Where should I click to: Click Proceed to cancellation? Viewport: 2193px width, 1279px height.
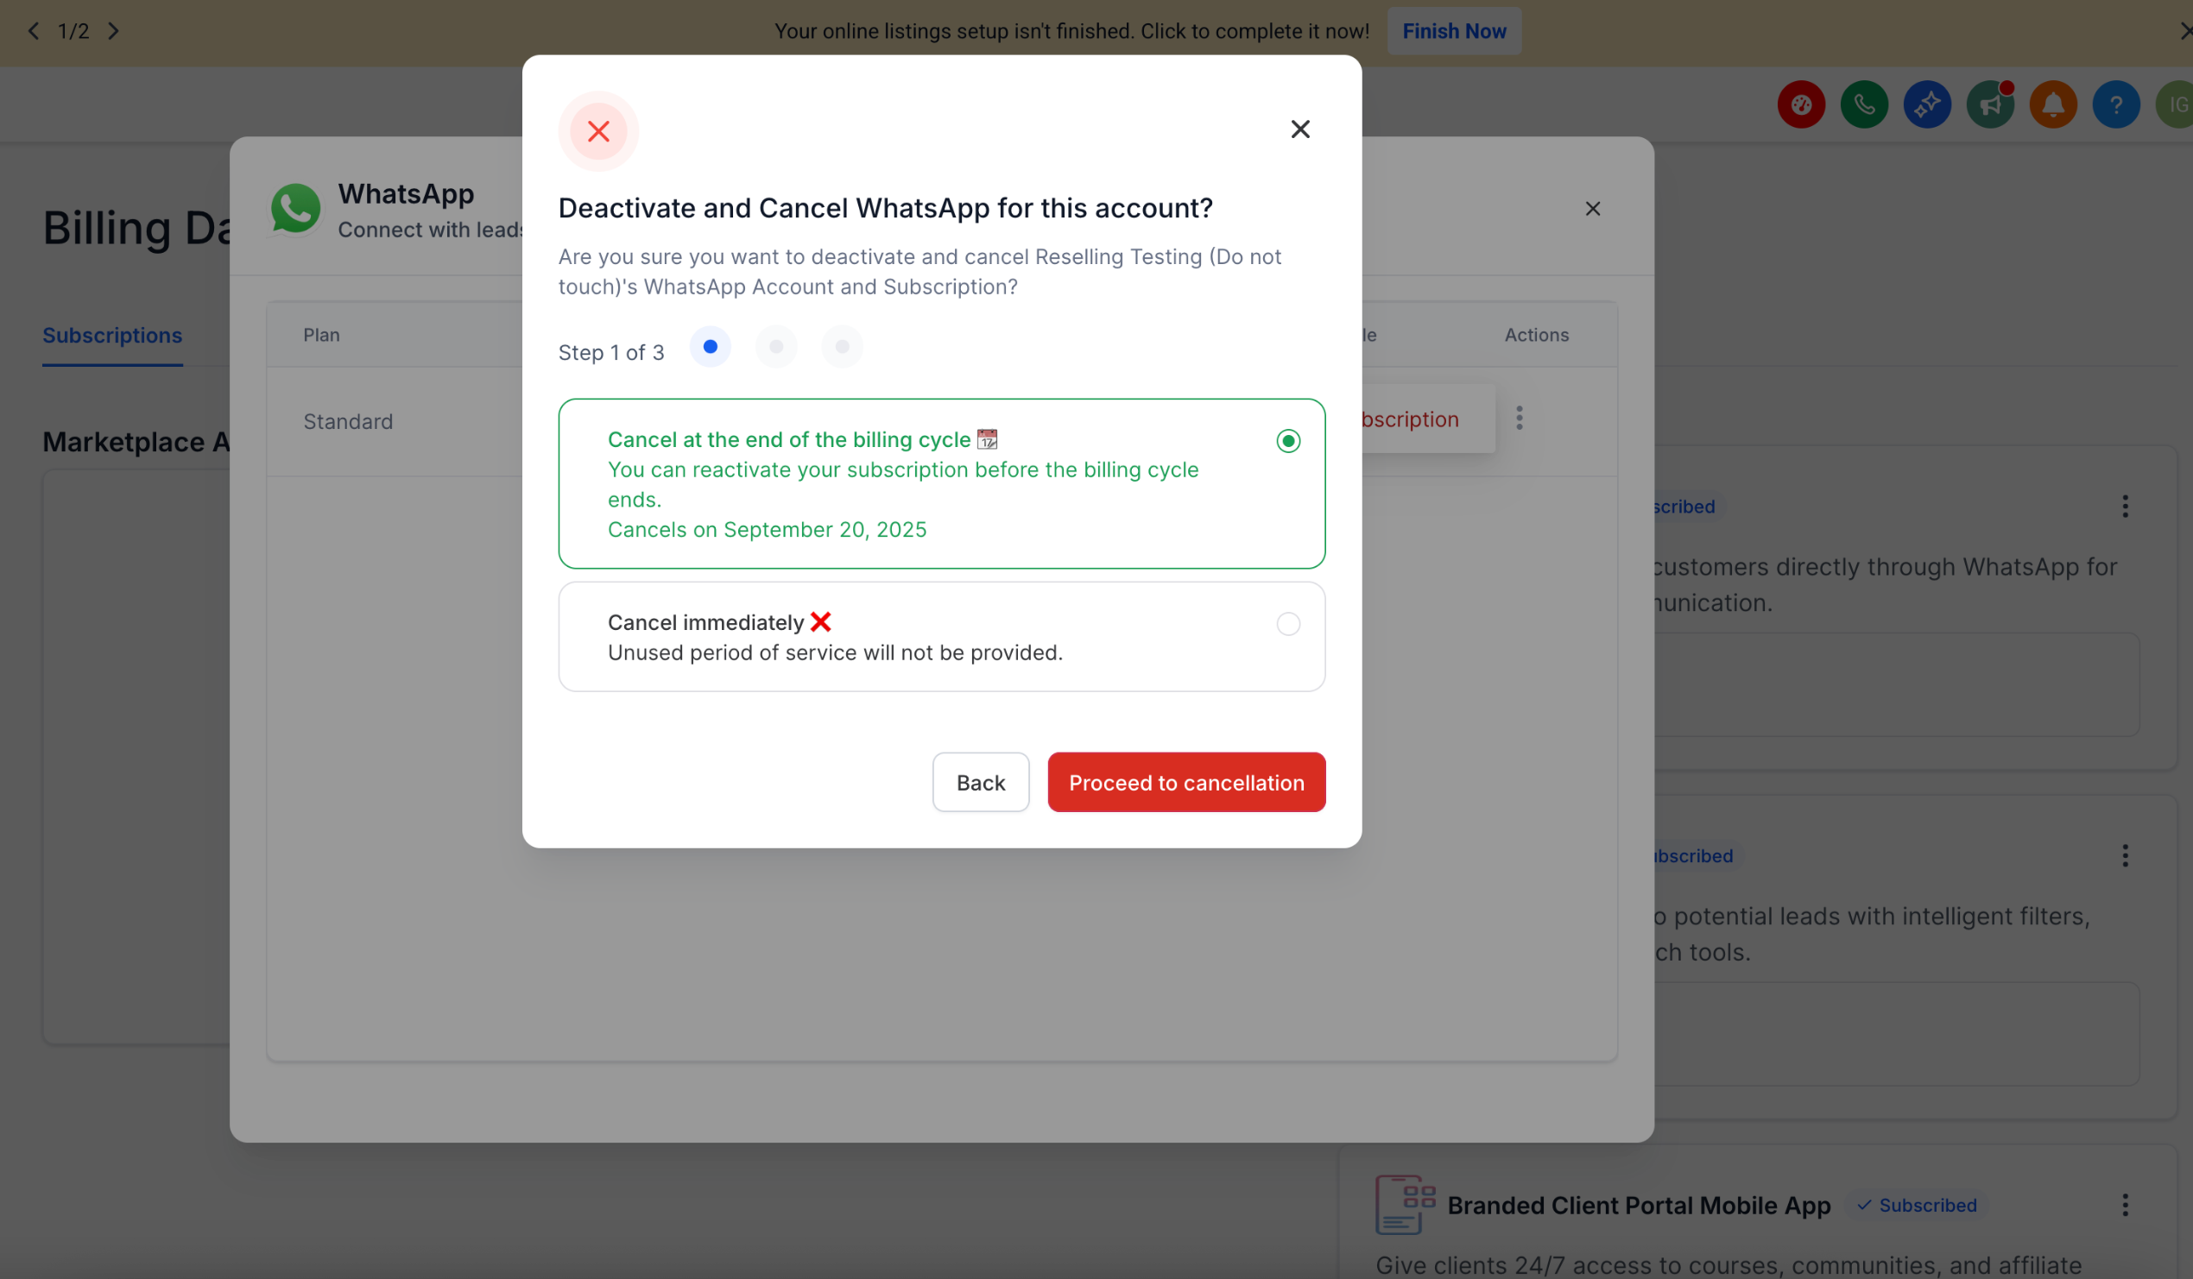click(1186, 782)
